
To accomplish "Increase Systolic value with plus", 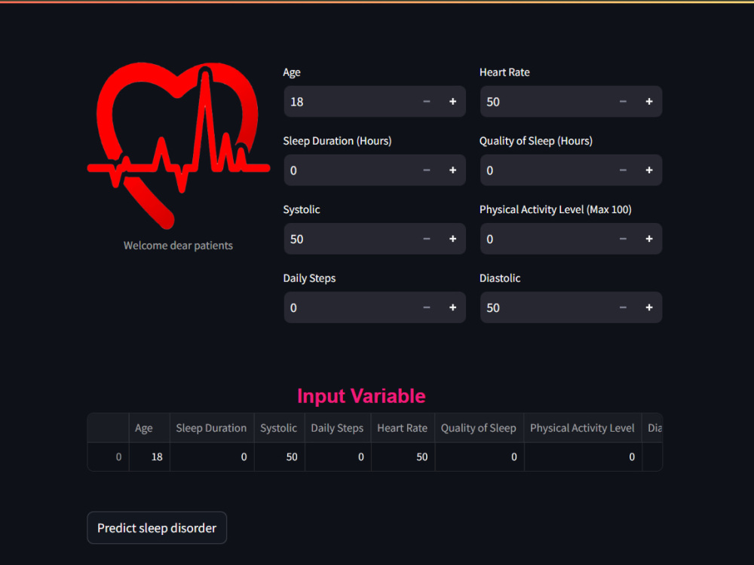I will click(x=452, y=239).
